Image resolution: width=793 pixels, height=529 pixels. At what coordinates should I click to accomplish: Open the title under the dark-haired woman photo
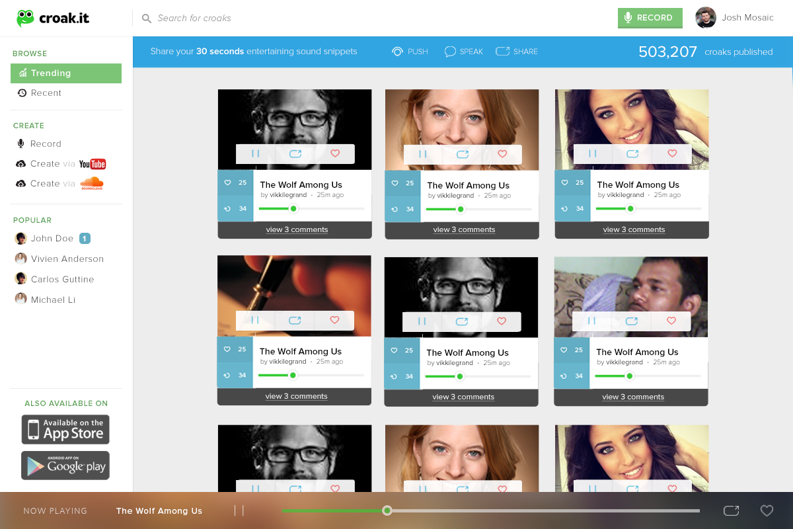coord(638,185)
